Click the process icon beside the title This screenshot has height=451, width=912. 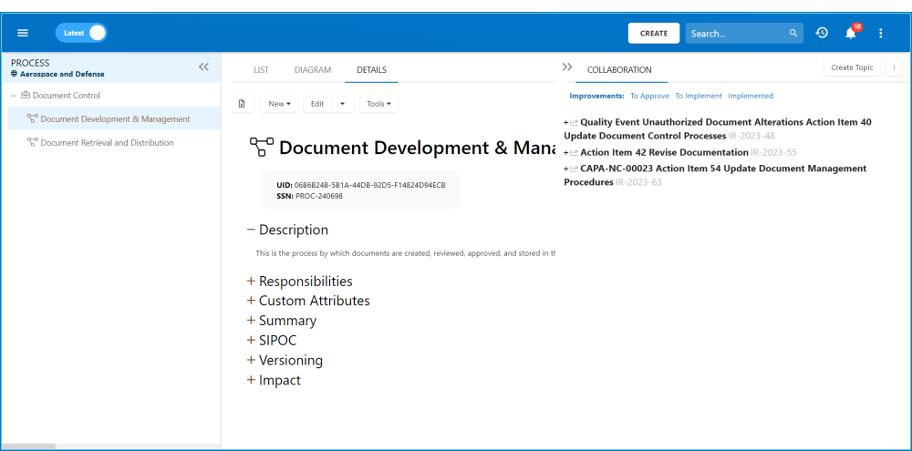pyautogui.click(x=262, y=147)
